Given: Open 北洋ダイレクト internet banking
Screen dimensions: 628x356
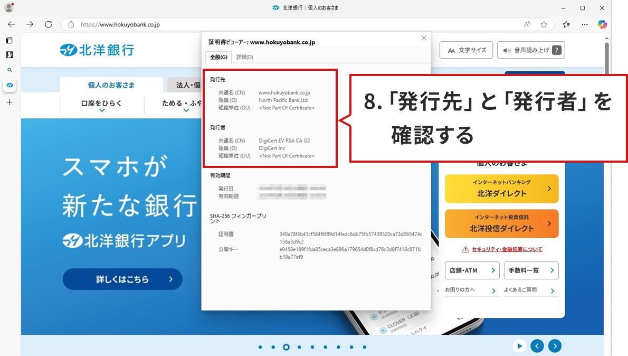Looking at the screenshot, I should [502, 189].
